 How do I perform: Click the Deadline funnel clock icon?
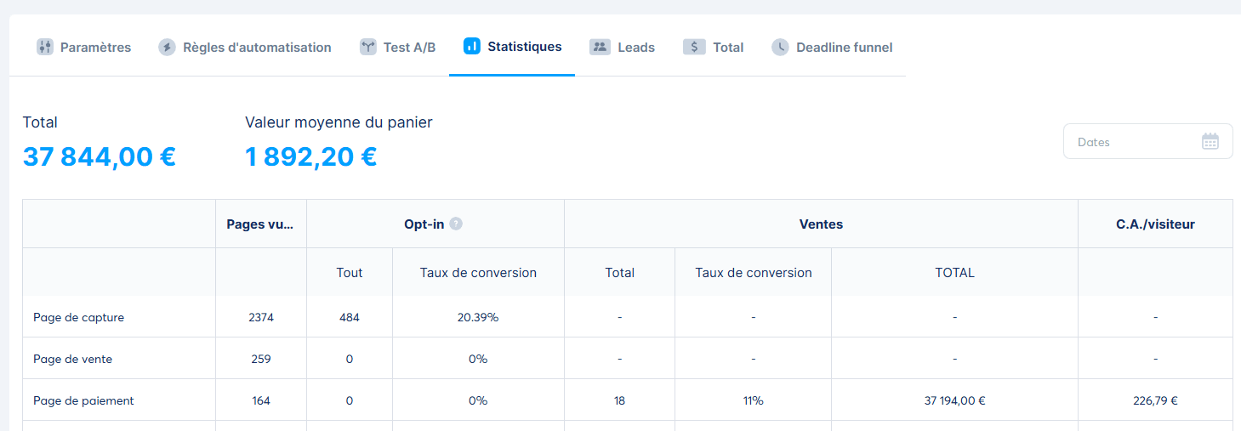(x=780, y=48)
